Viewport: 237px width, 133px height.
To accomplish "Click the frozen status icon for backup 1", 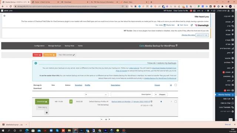I will click(x=161, y=102).
